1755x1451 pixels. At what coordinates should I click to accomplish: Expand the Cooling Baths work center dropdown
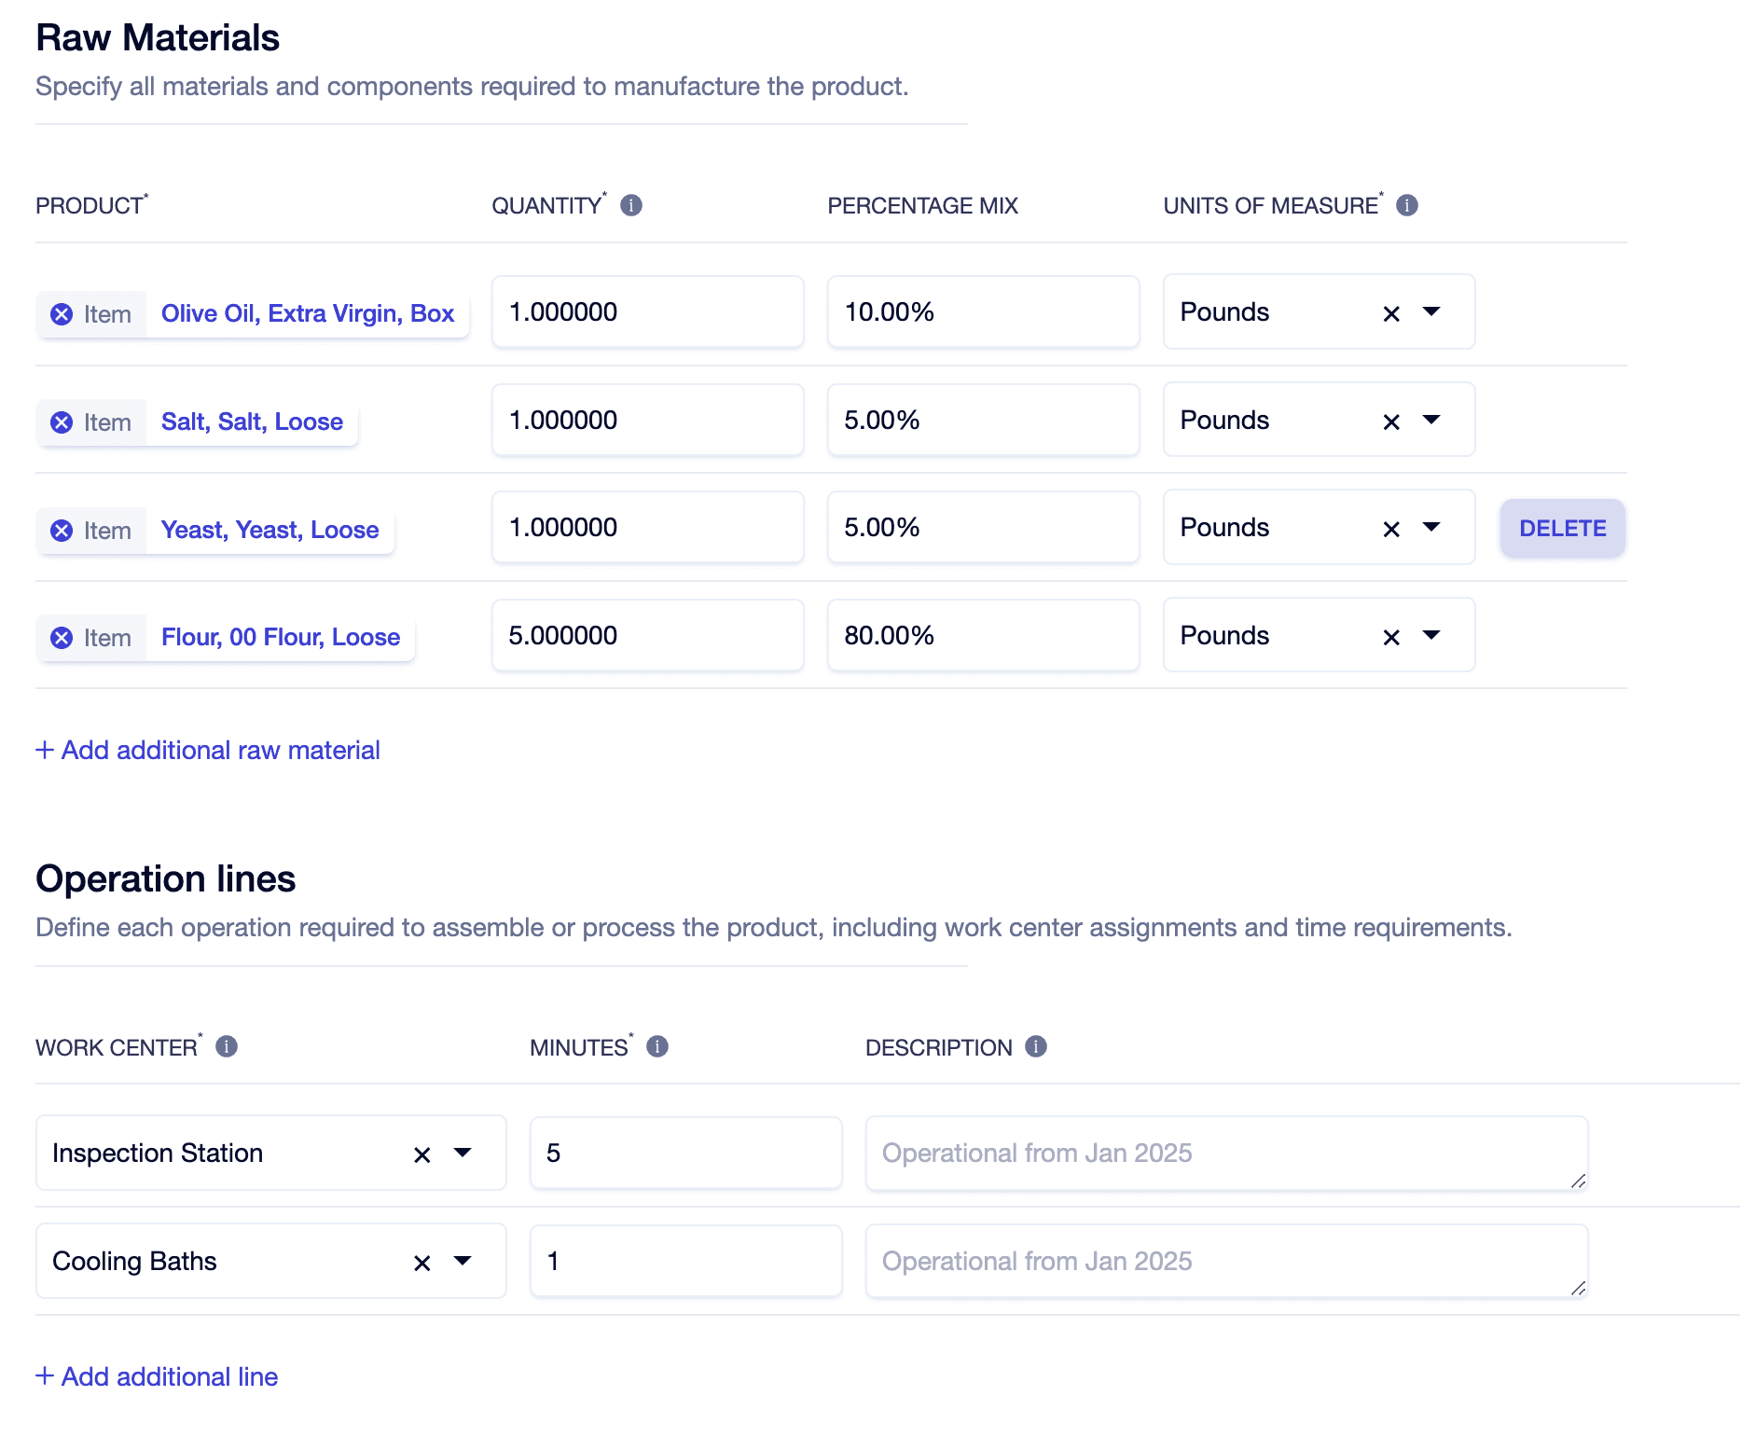tap(463, 1262)
